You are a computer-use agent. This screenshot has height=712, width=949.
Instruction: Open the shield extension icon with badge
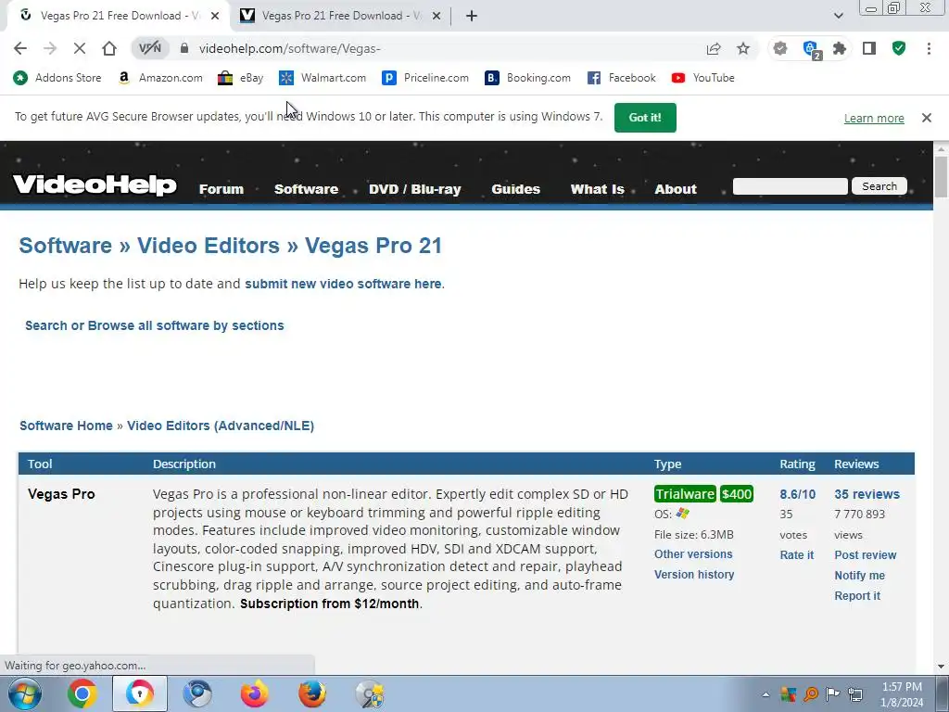click(810, 49)
